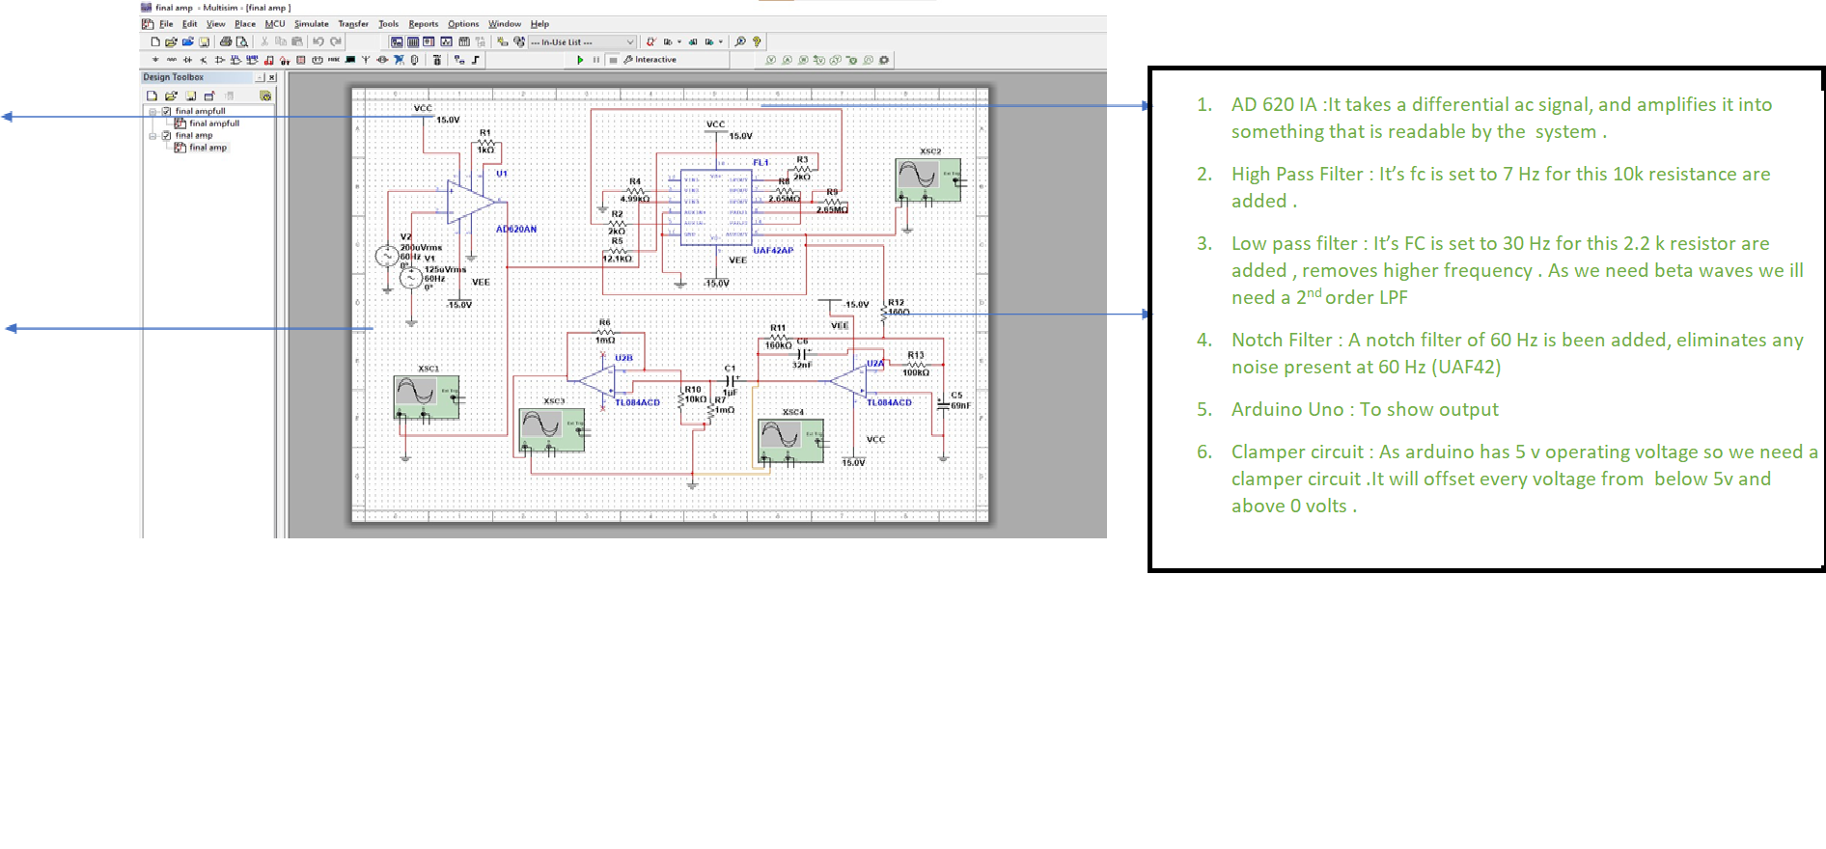This screenshot has height=849, width=1826.
Task: Open the Simulate menu
Action: click(x=311, y=24)
